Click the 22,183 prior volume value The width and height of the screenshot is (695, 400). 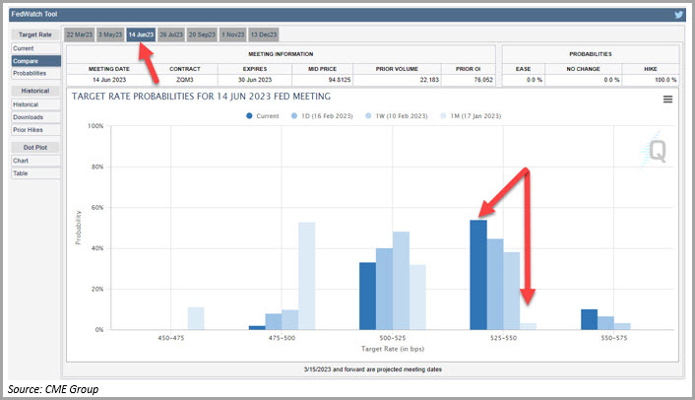(x=429, y=80)
